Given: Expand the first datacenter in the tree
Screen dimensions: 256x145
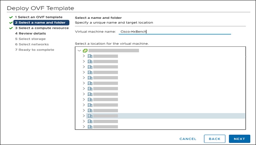Looking at the screenshot, I should [84, 56].
